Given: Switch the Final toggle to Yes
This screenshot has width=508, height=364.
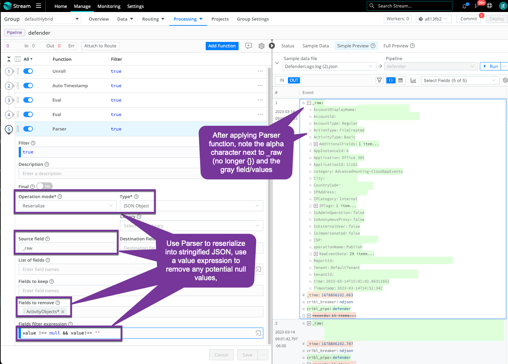Looking at the screenshot, I should tap(44, 186).
